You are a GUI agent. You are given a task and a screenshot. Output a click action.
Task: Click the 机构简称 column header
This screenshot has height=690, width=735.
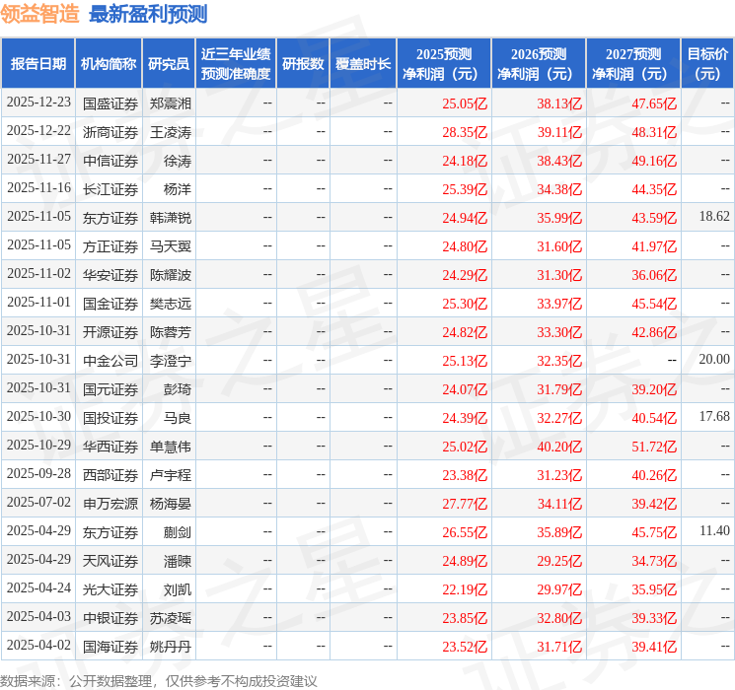109,63
